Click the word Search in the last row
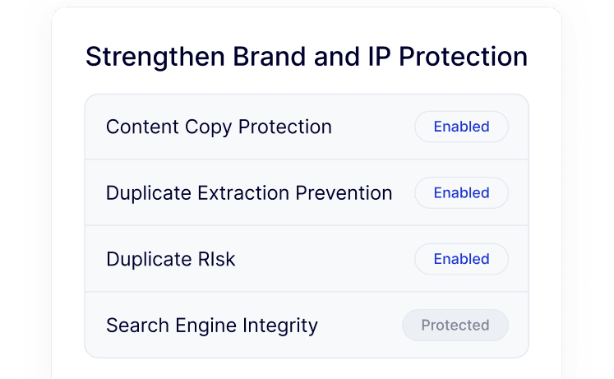The width and height of the screenshot is (614, 379). [x=136, y=326]
